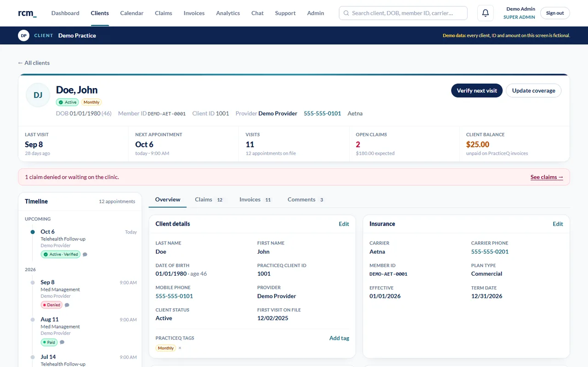
Task: Switch to the Invoices tab
Action: pos(256,200)
